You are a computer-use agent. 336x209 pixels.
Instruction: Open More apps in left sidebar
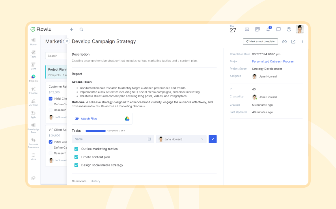(x=33, y=157)
